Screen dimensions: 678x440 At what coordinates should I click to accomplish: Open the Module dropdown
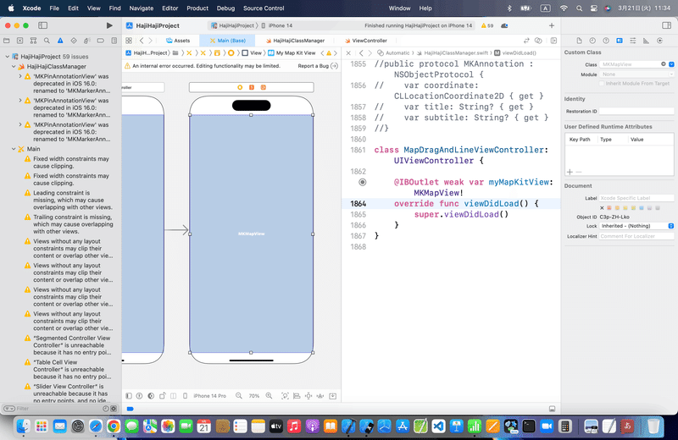pos(671,74)
